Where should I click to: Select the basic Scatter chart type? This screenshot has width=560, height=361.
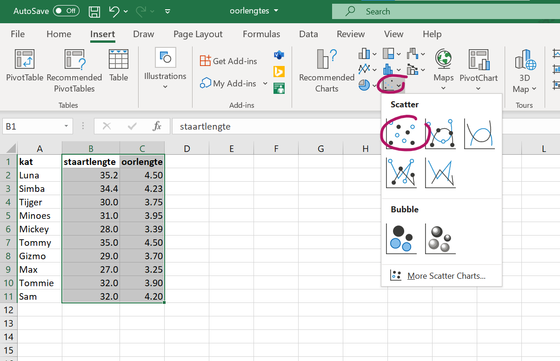coord(401,133)
